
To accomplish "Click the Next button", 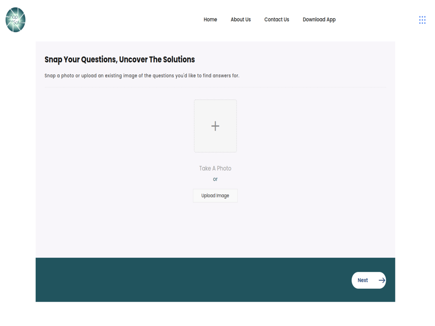I will coord(369,280).
